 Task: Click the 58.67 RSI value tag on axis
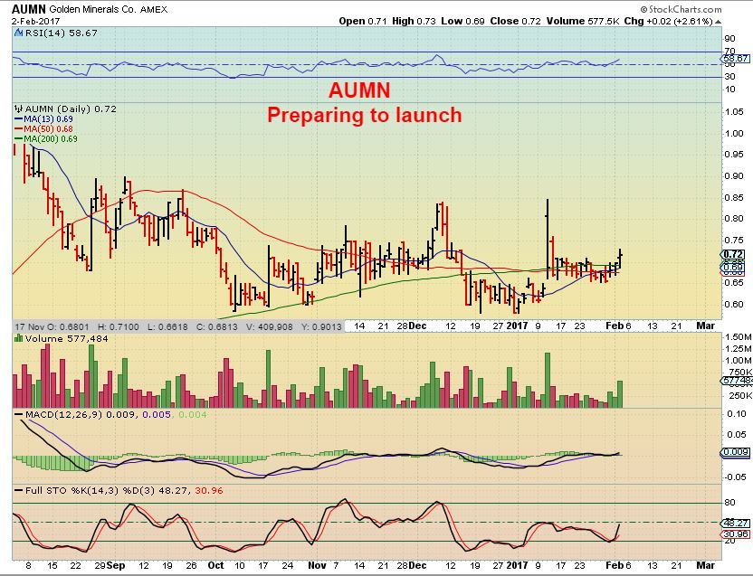735,58
